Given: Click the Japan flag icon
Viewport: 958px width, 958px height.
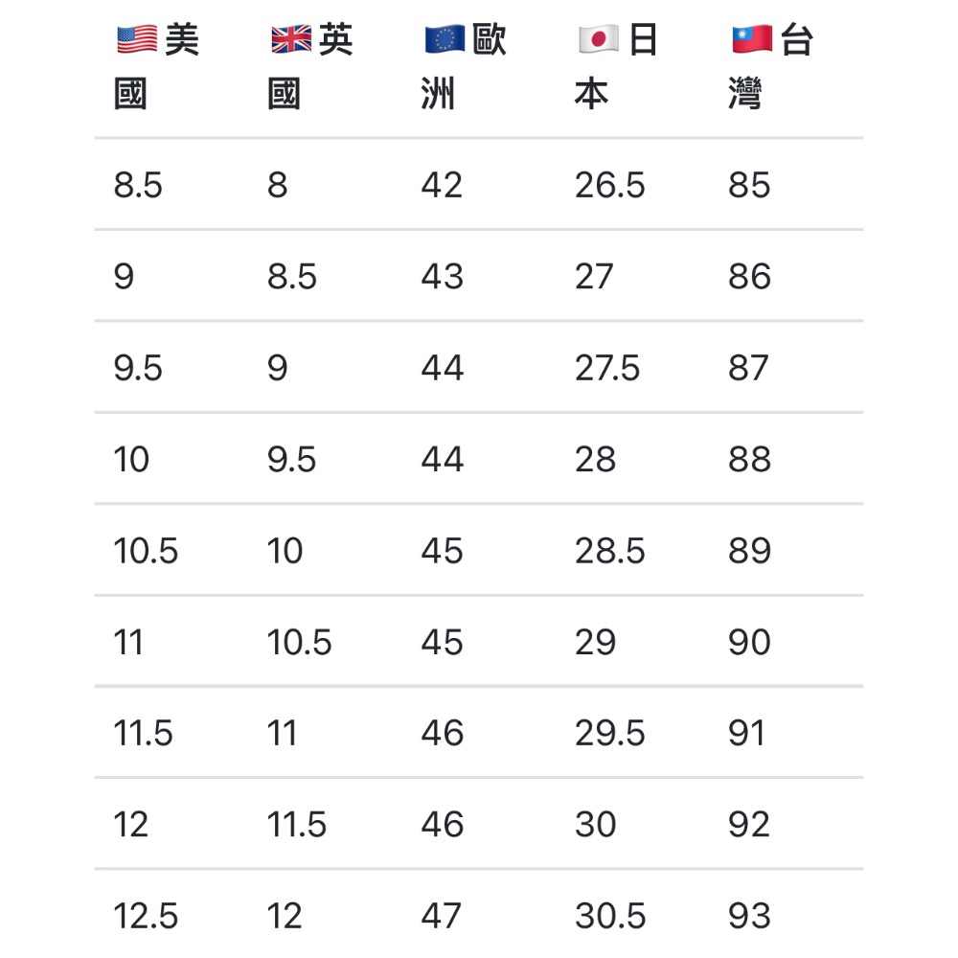Looking at the screenshot, I should pos(599,40).
